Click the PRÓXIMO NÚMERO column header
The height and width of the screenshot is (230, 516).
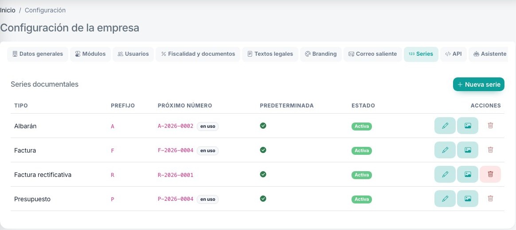click(x=185, y=105)
